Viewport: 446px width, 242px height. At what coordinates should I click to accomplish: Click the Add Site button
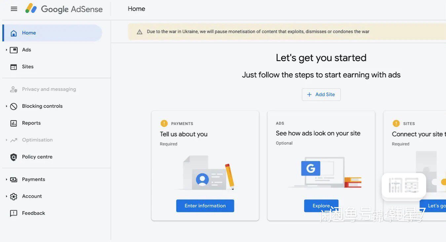click(321, 94)
